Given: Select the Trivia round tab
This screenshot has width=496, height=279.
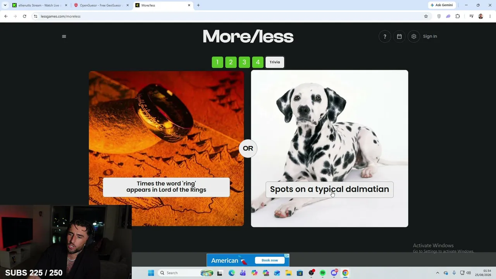Looking at the screenshot, I should coord(275,62).
